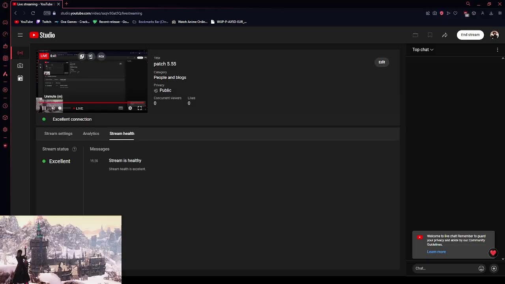
Task: Open the account avatar menu
Action: click(494, 35)
